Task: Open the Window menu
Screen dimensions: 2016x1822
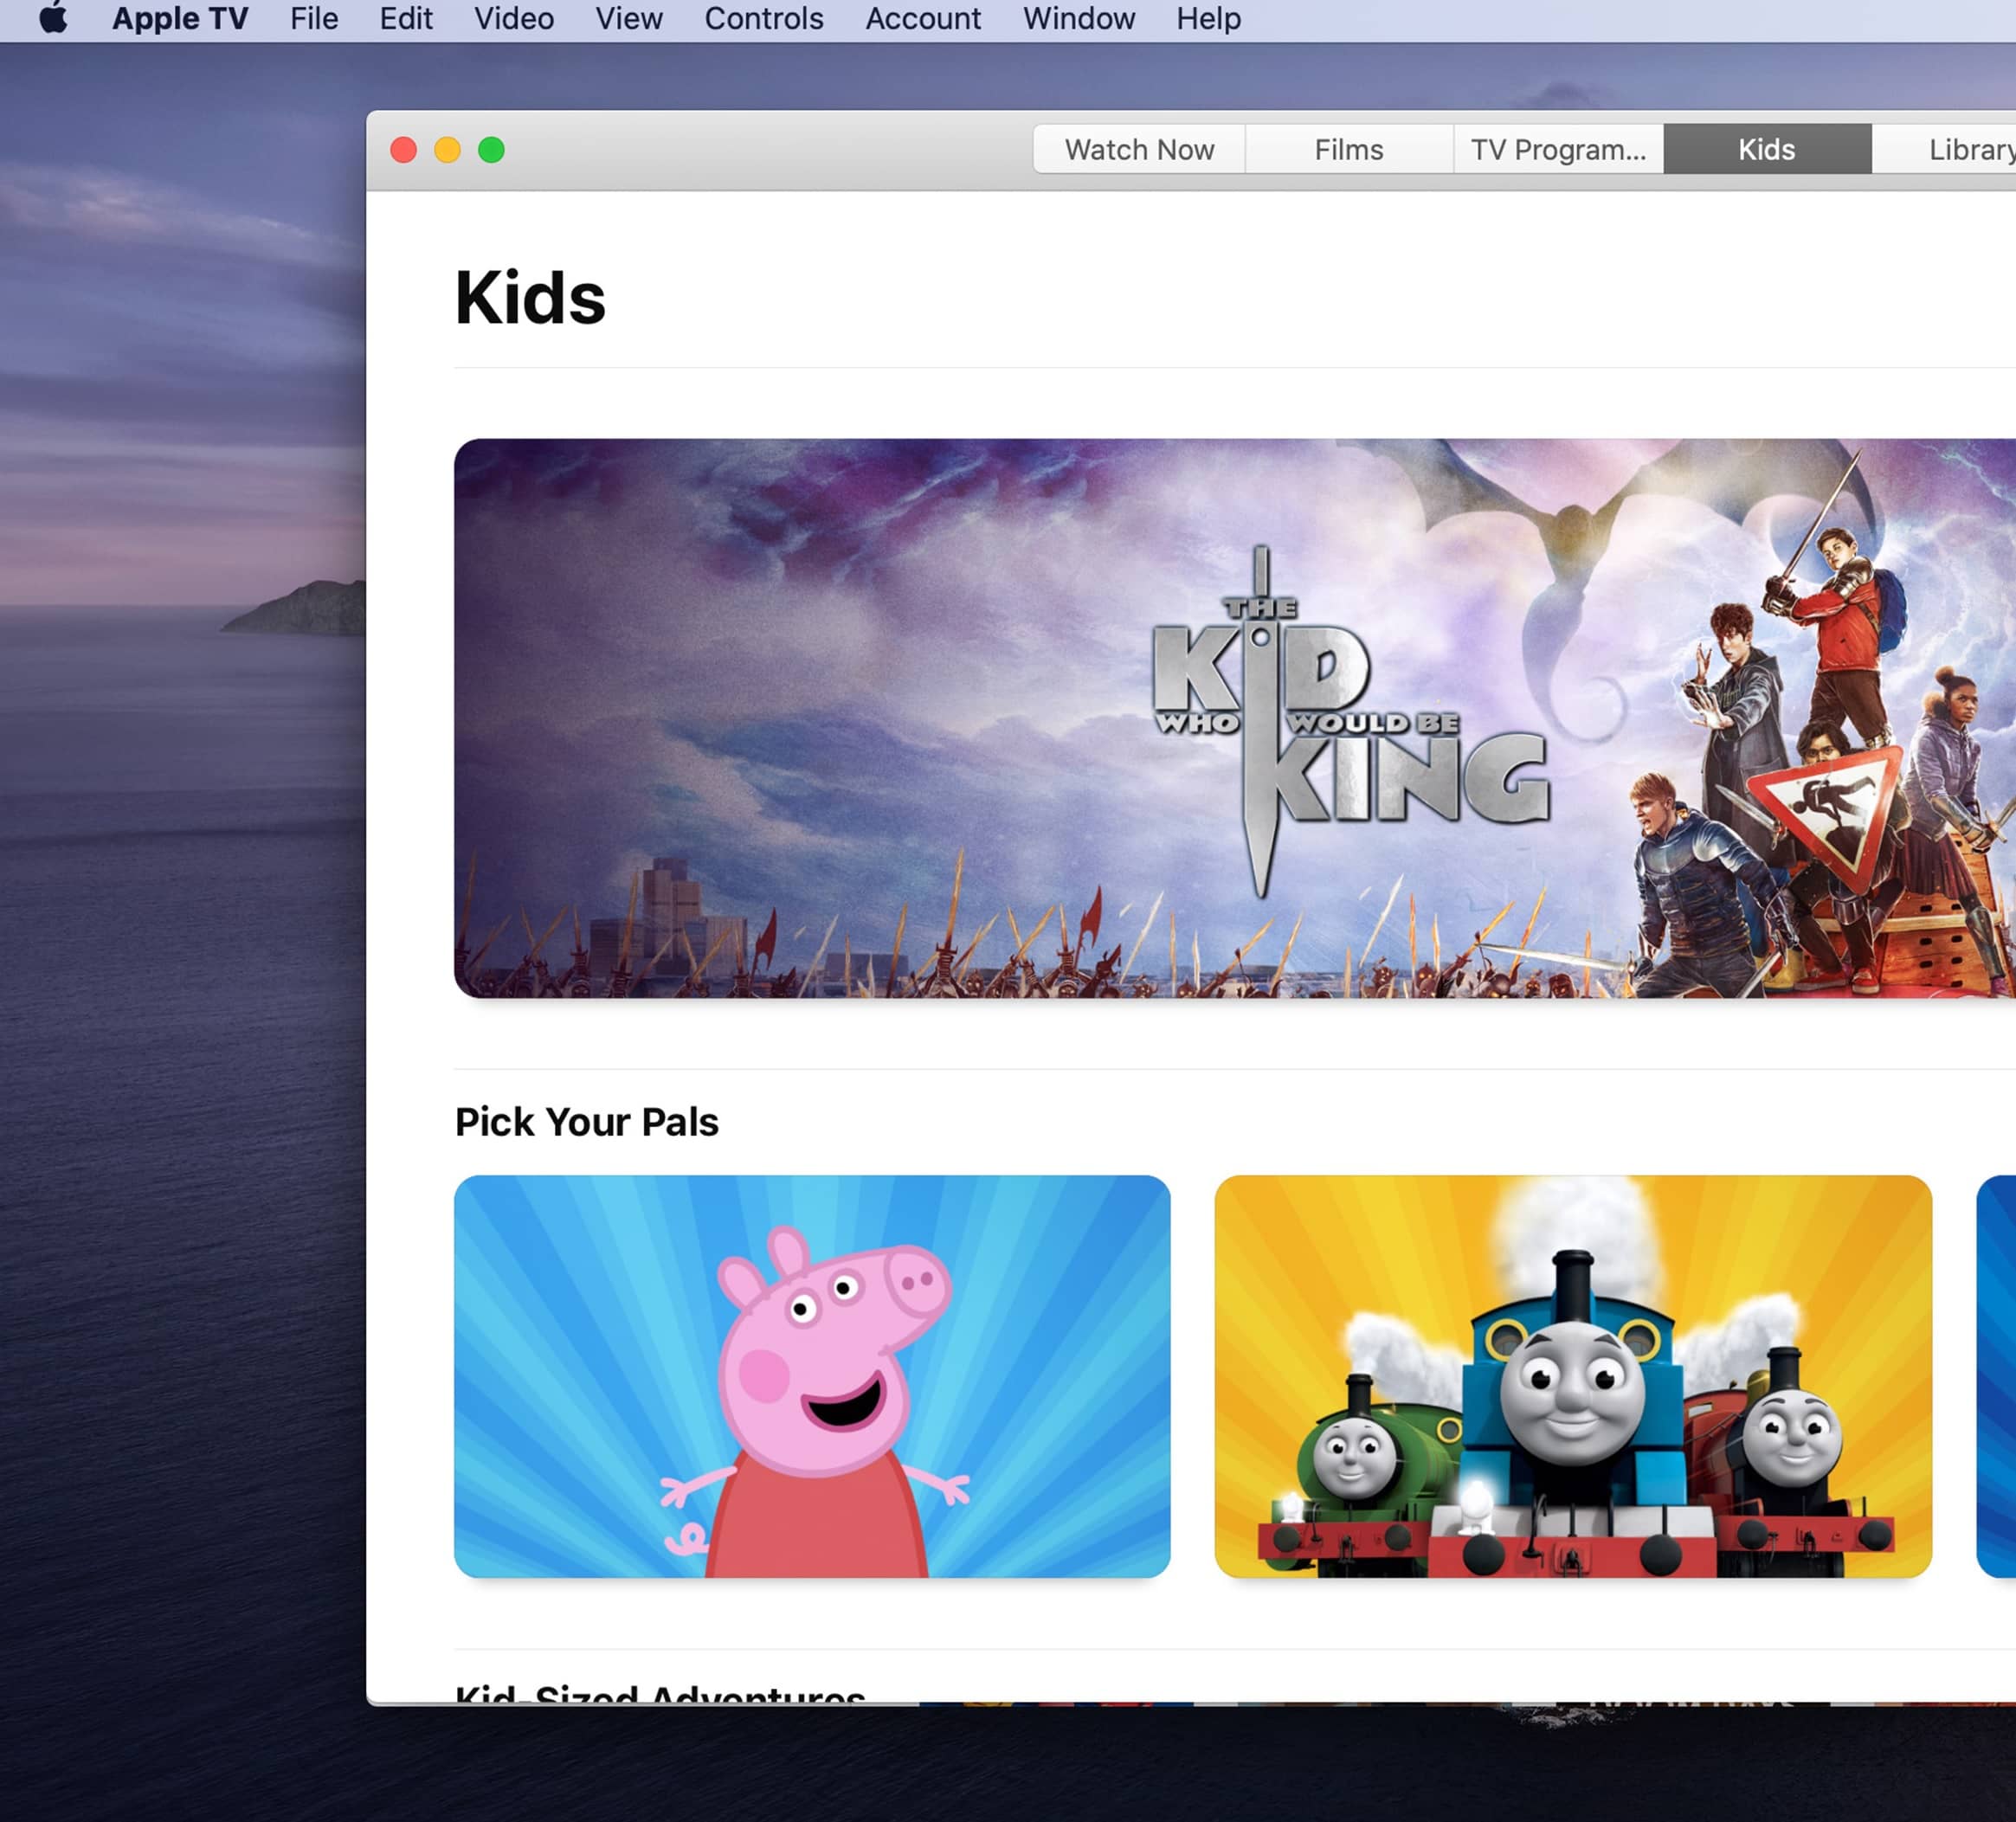Action: 1079,18
